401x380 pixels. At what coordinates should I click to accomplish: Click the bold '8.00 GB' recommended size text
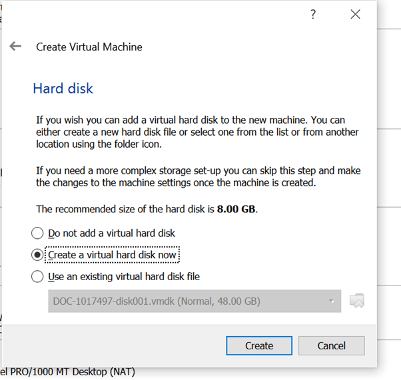pos(236,209)
